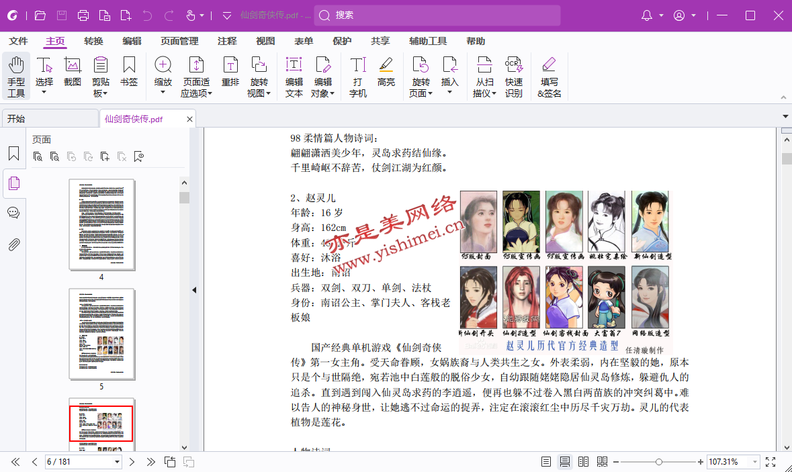Go to the previous page
The width and height of the screenshot is (792, 472).
point(34,462)
